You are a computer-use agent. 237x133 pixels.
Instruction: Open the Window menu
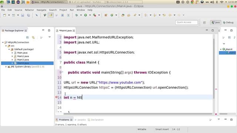coord(81,10)
